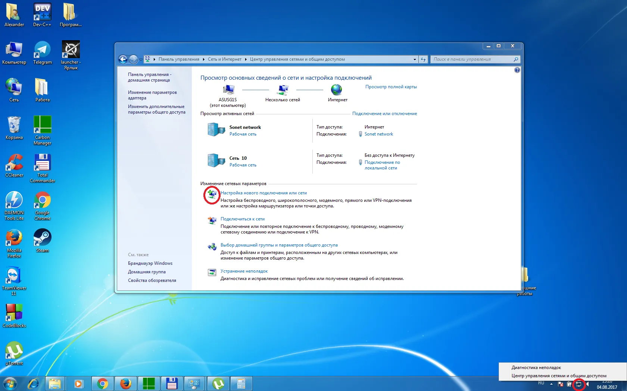Select the Total Commander desktop icon
This screenshot has height=391, width=627.
(x=43, y=168)
